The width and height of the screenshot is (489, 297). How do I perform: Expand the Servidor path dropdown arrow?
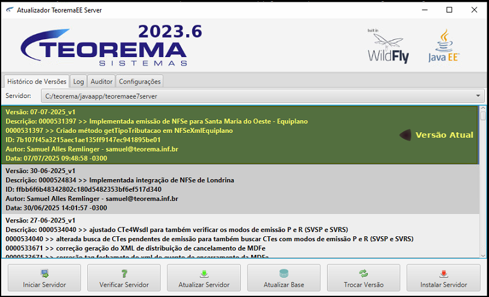coord(478,96)
